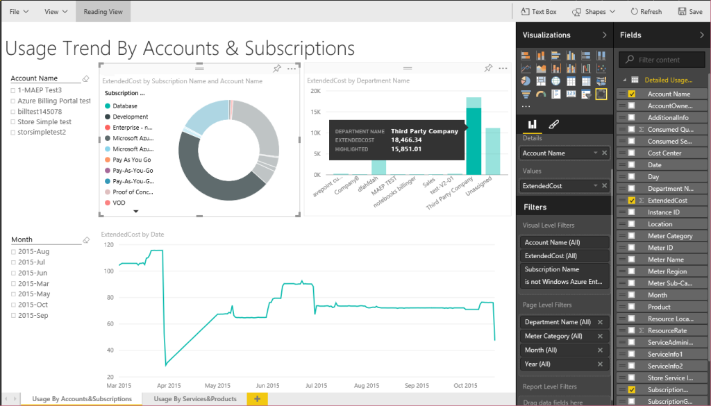Viewport: 711px width, 406px height.
Task: Open the View menu
Action: pos(56,12)
